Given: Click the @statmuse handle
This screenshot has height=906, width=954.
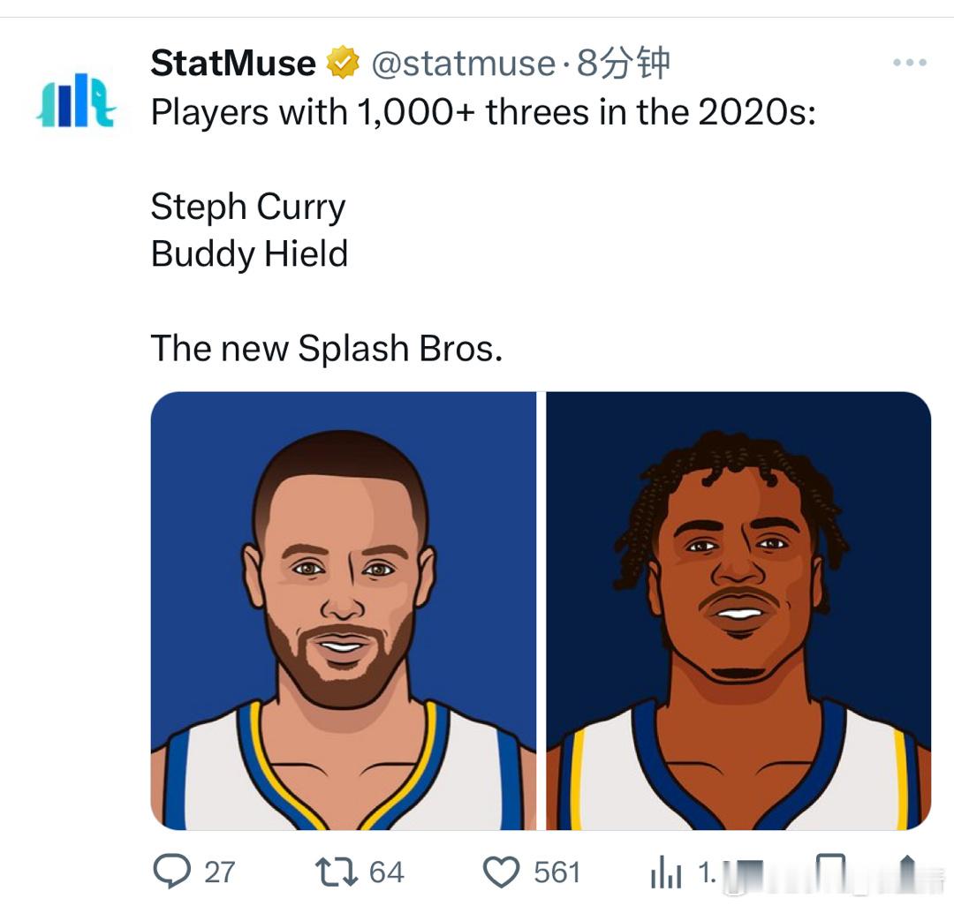Looking at the screenshot, I should (462, 64).
